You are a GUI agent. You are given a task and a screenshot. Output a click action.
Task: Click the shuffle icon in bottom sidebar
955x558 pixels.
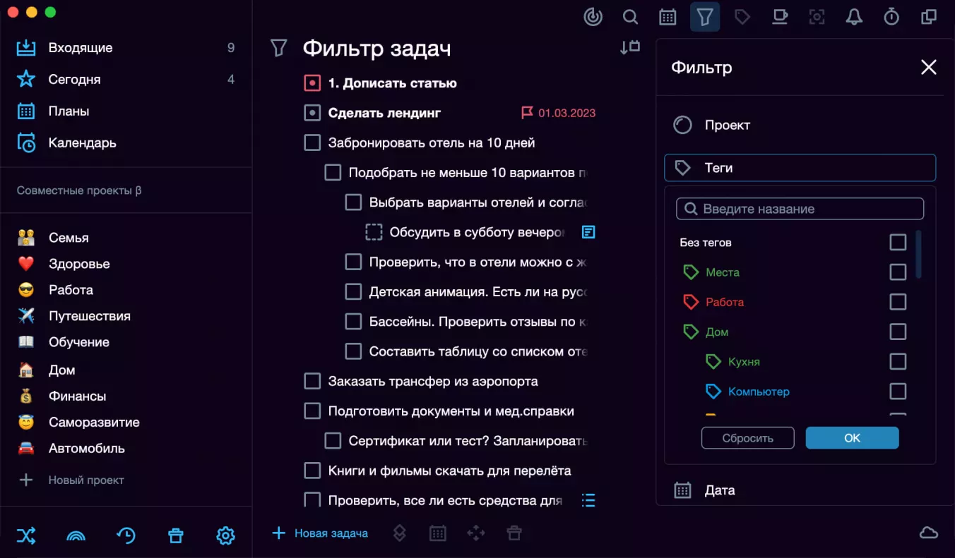[26, 535]
